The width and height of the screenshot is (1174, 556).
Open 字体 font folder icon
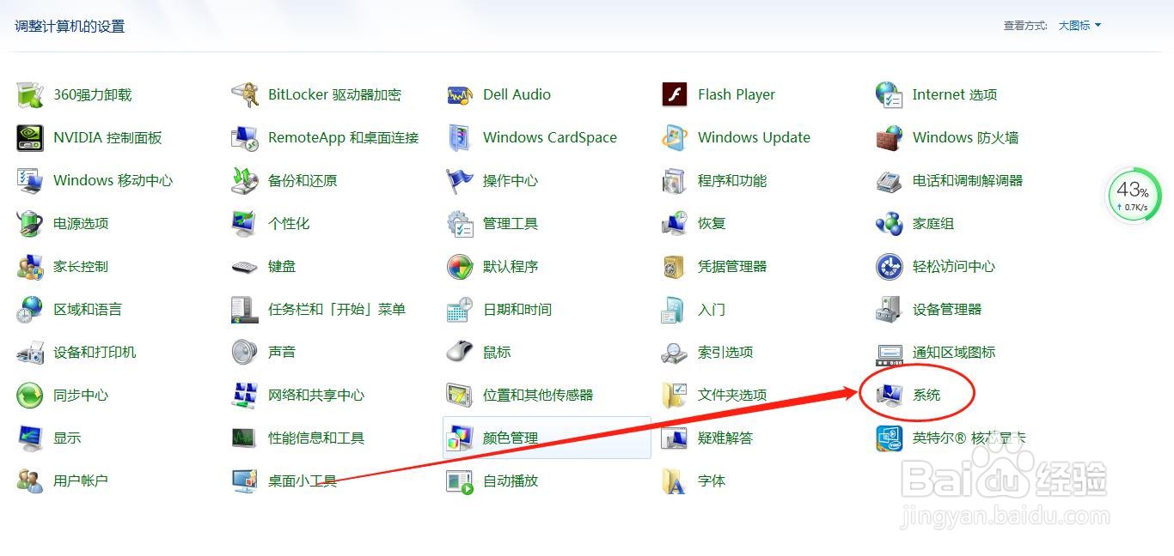pyautogui.click(x=675, y=480)
